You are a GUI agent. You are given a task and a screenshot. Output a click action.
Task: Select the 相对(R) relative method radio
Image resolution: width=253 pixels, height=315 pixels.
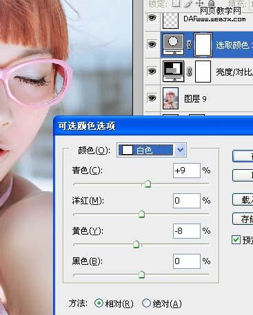[99, 303]
